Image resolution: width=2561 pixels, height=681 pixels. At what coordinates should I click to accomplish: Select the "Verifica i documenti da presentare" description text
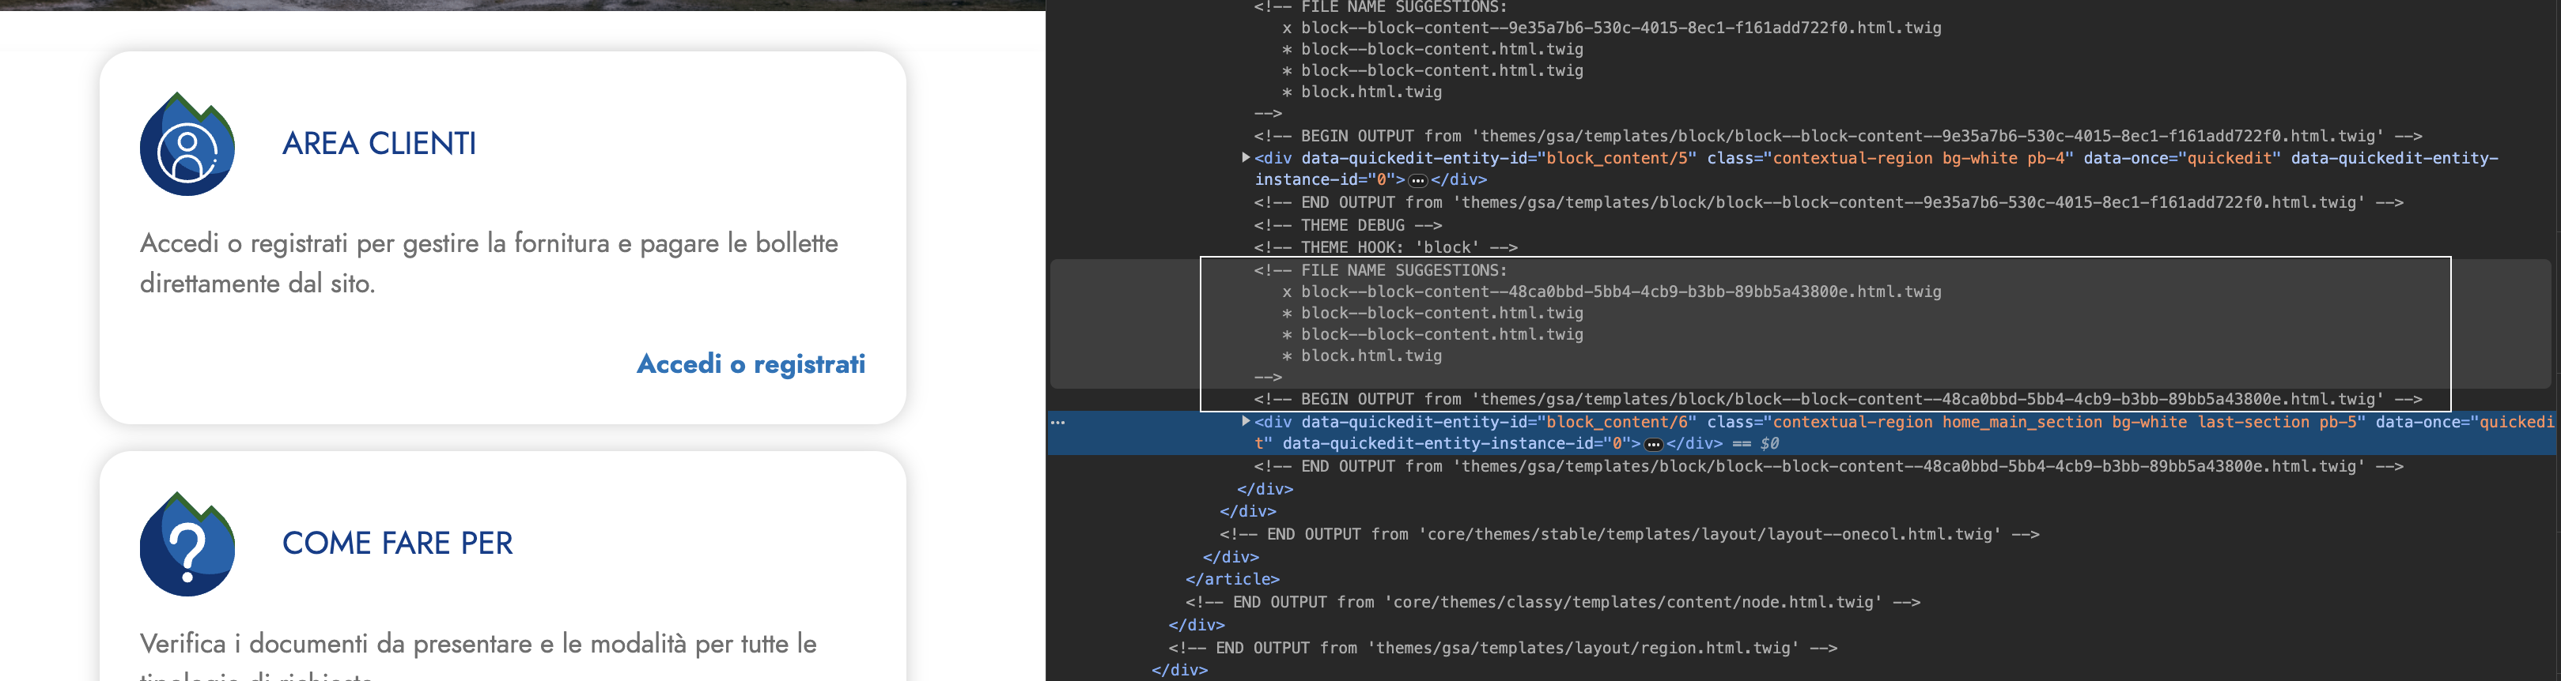(x=479, y=655)
